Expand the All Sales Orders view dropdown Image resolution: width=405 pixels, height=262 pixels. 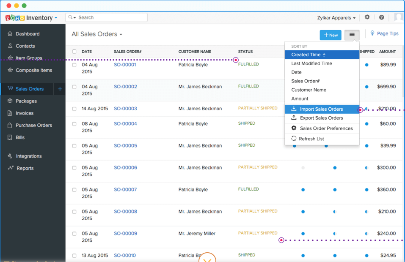[121, 34]
